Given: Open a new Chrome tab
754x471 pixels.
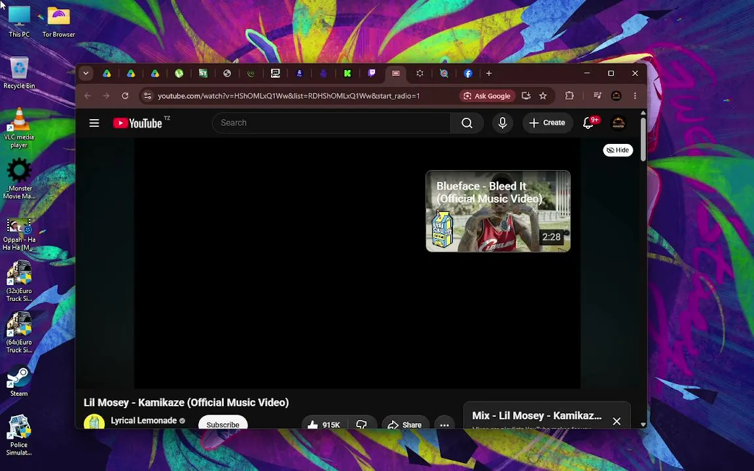Looking at the screenshot, I should tap(489, 73).
